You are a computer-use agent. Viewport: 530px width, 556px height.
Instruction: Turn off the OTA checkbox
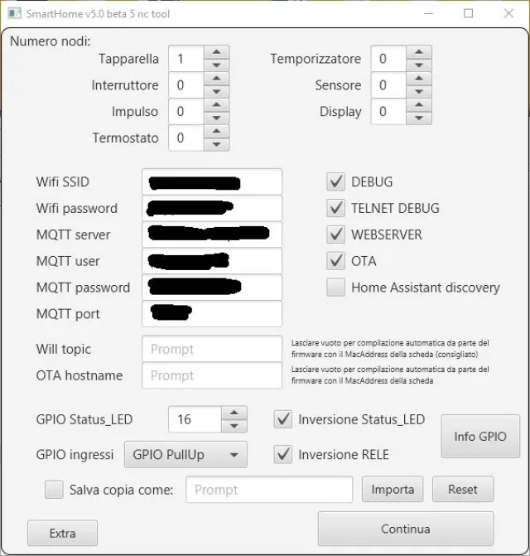pyautogui.click(x=335, y=261)
